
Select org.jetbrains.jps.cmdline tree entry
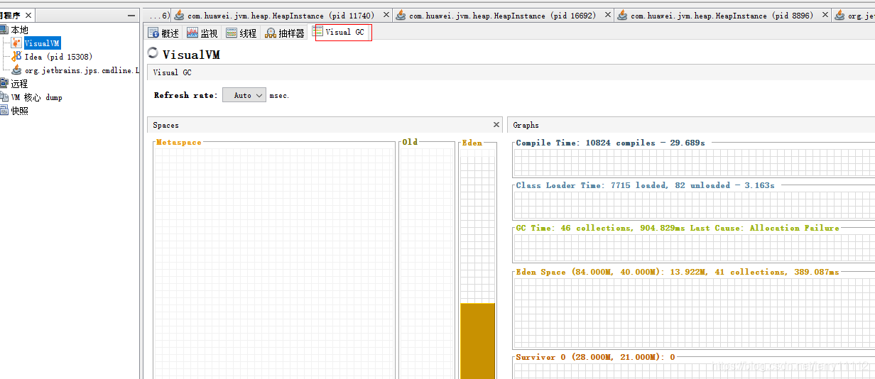tap(82, 70)
